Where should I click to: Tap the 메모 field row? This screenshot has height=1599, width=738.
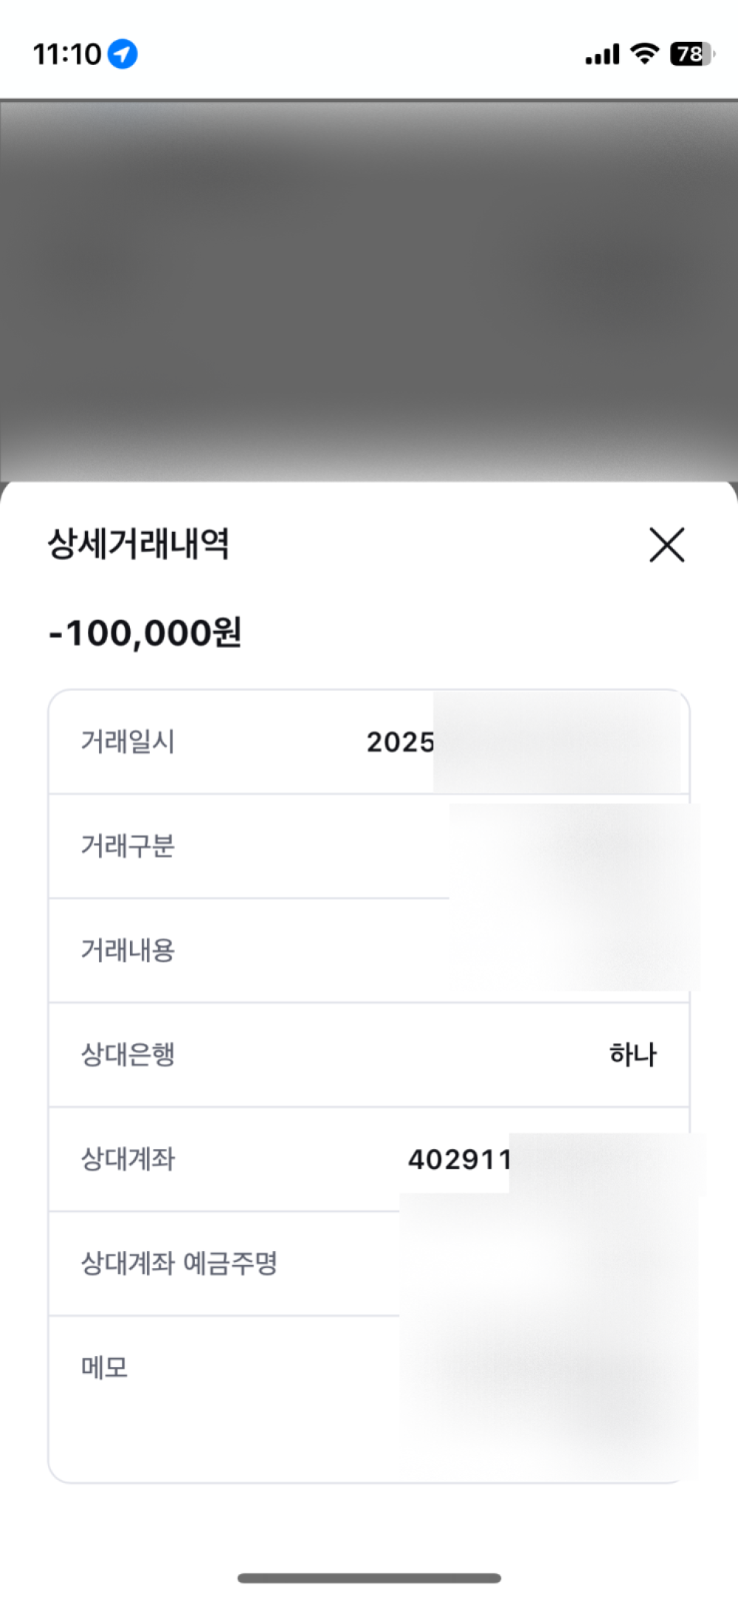pyautogui.click(x=369, y=1399)
